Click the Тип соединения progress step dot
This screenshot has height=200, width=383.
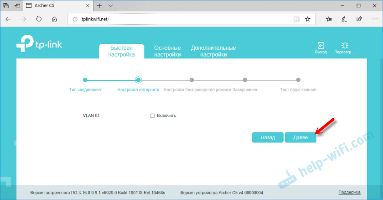pos(85,80)
